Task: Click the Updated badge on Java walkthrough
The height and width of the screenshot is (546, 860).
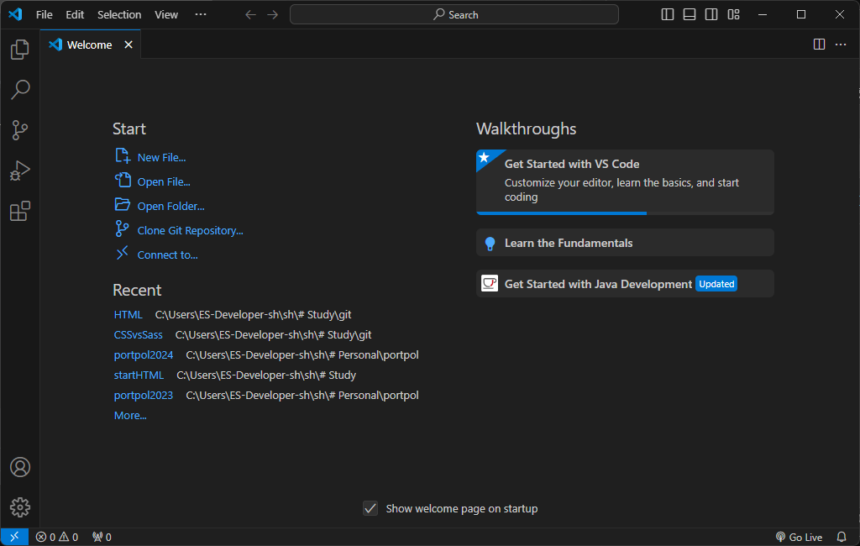Action: click(x=716, y=284)
